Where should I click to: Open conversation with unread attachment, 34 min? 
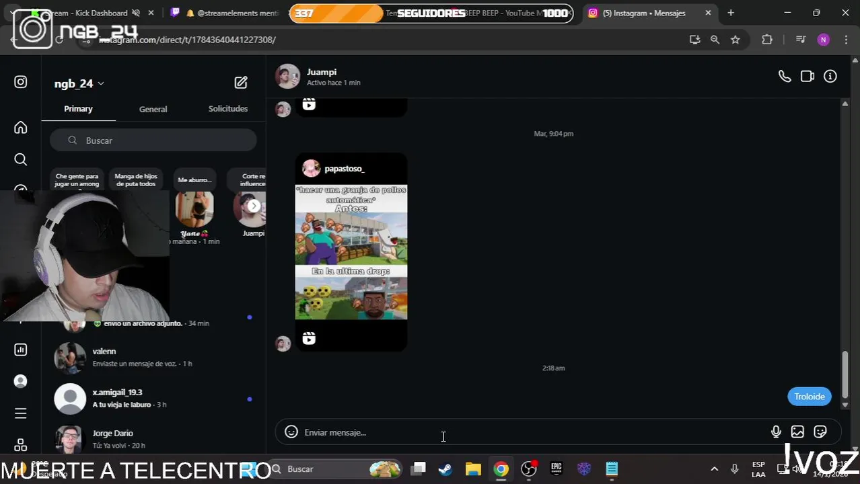click(x=153, y=323)
